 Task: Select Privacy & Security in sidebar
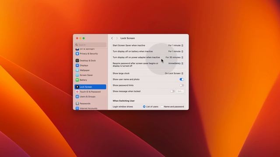pos(89,54)
